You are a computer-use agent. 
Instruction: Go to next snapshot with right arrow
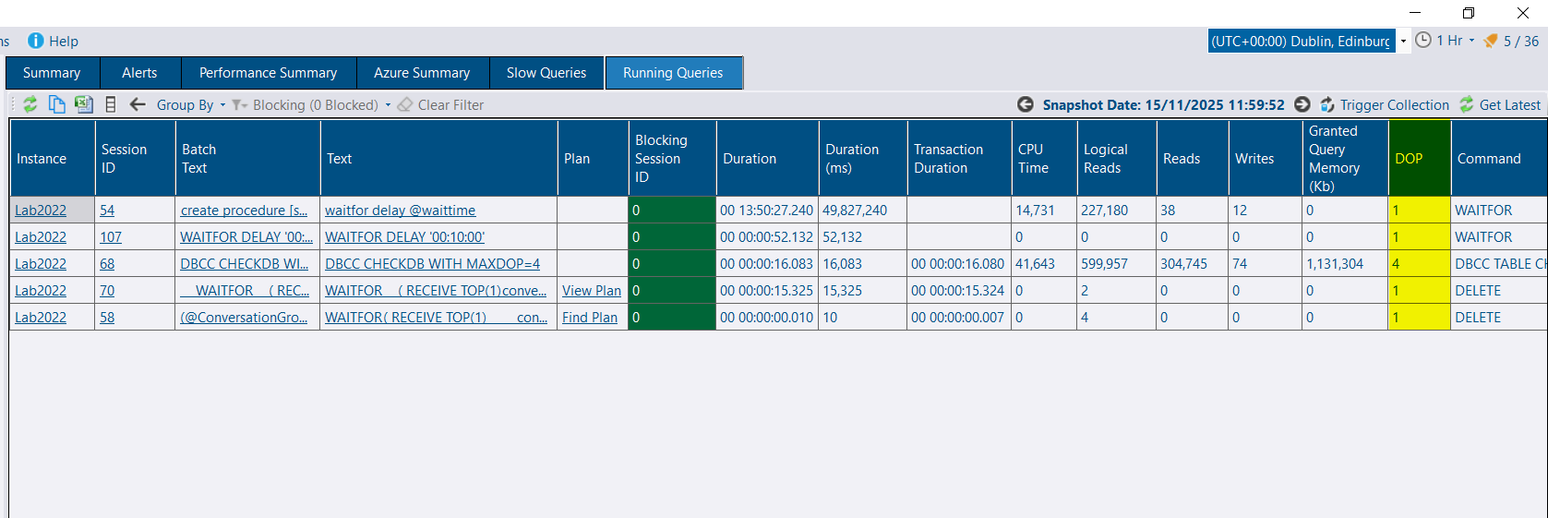point(1302,104)
